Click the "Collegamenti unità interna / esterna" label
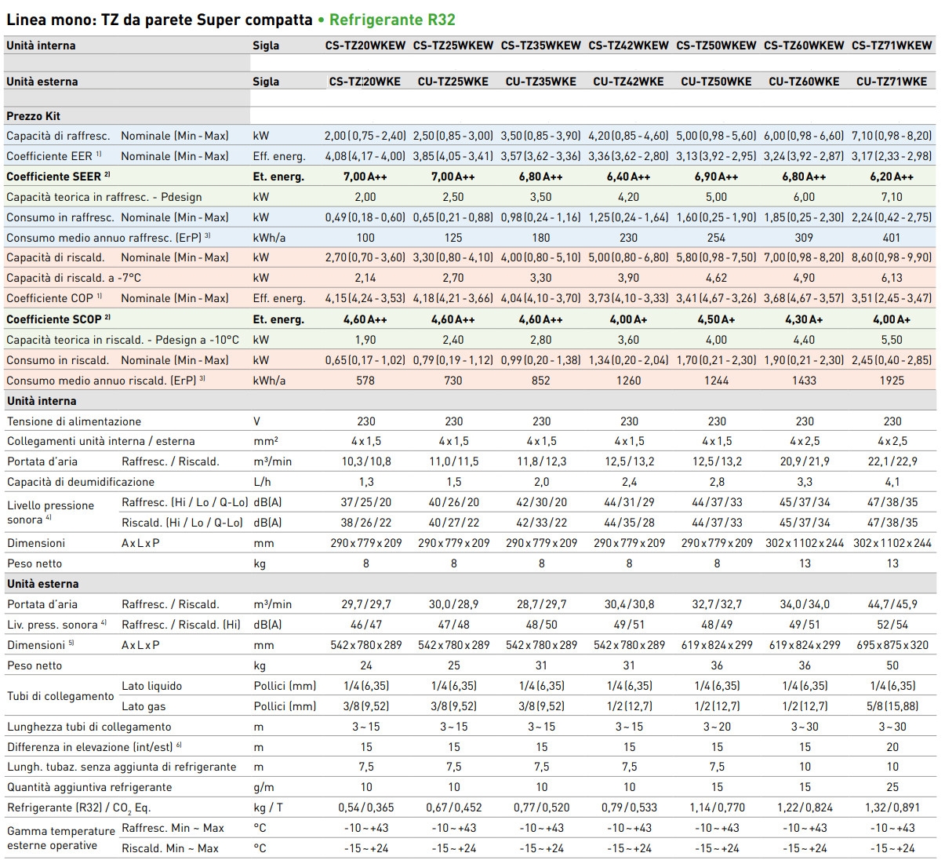The image size is (945, 864). (101, 441)
